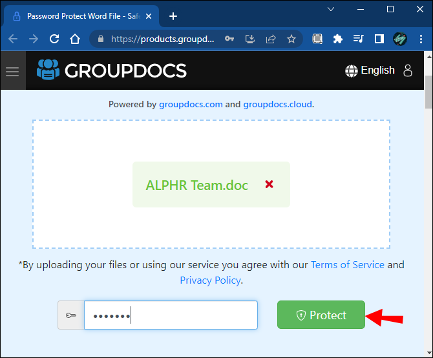Minimize the browser window
The image size is (433, 358).
pos(361,10)
